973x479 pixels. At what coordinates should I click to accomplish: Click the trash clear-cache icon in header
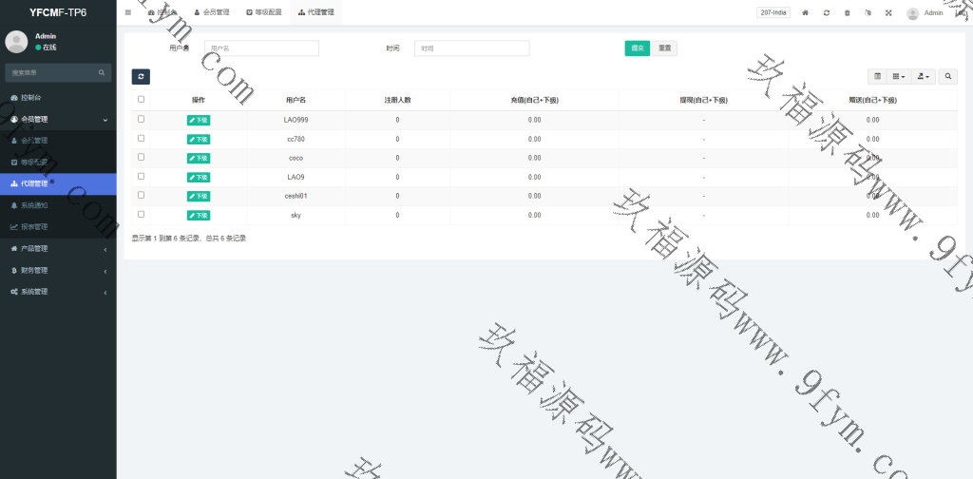pyautogui.click(x=848, y=13)
